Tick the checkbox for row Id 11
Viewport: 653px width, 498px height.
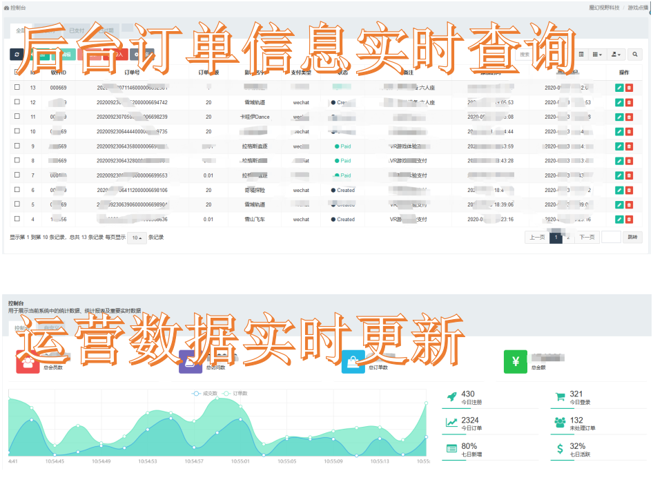click(x=17, y=116)
